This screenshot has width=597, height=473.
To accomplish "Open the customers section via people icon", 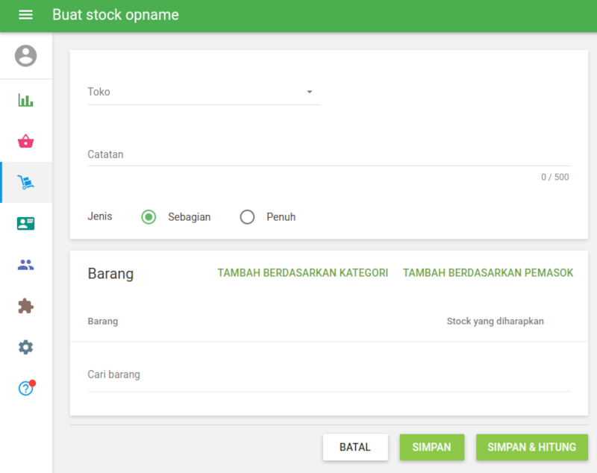I will (x=25, y=266).
